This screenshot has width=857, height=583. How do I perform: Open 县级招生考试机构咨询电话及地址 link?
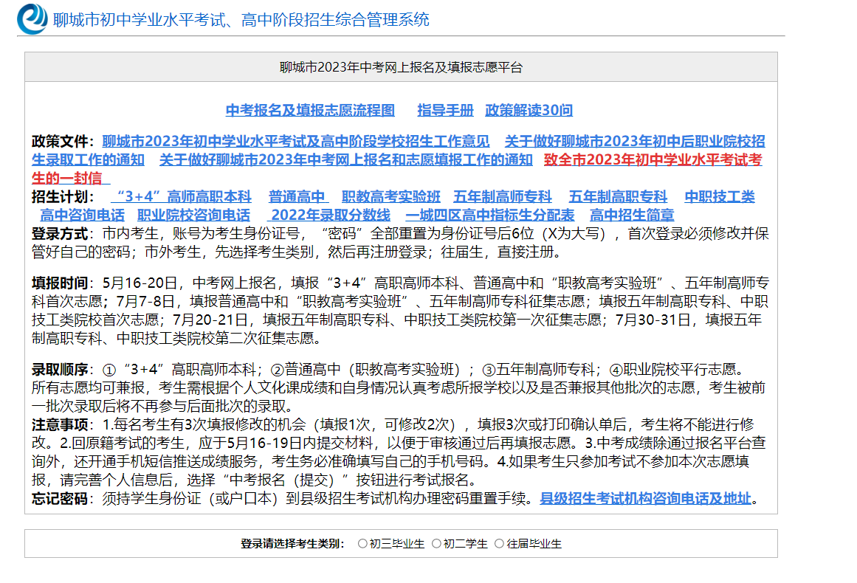click(x=646, y=498)
